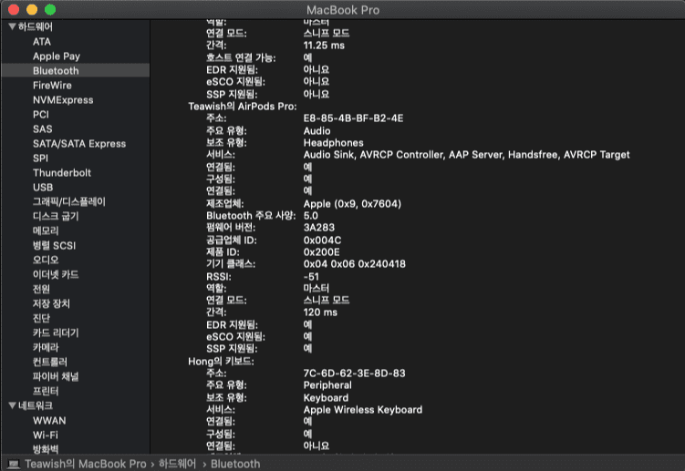Viewport: 685px width, 471px height.
Task: Open SATA/SATA Express category
Action: [79, 144]
